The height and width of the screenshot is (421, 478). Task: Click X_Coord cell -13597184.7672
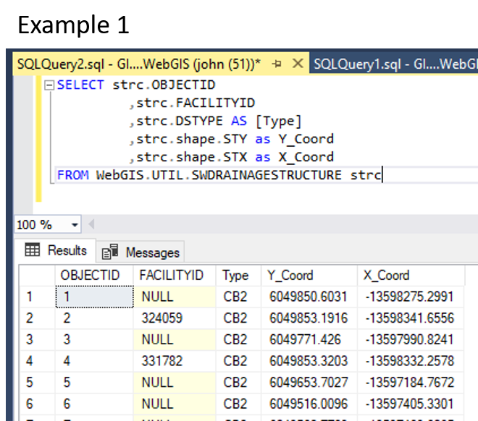pyautogui.click(x=411, y=383)
